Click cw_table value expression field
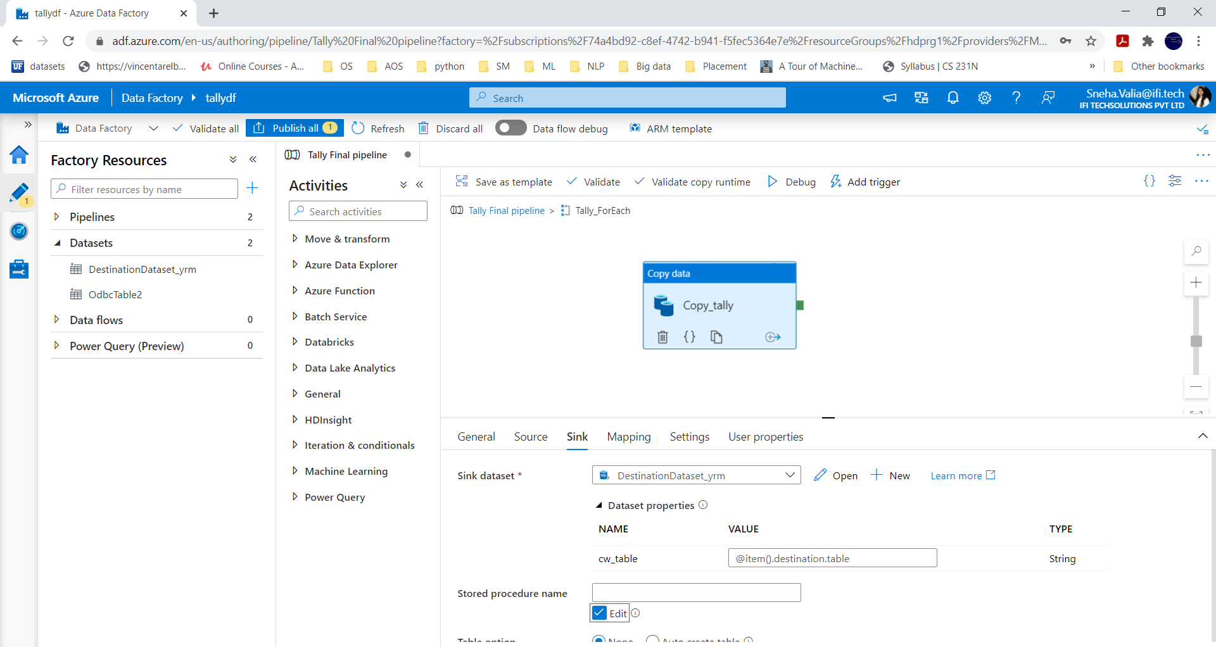The image size is (1216, 647). click(x=832, y=558)
